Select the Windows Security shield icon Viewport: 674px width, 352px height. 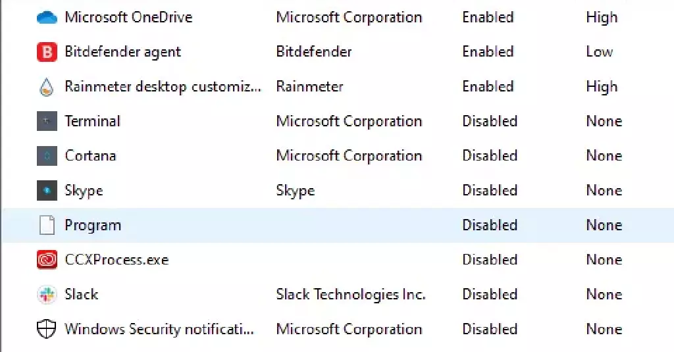[x=47, y=329]
